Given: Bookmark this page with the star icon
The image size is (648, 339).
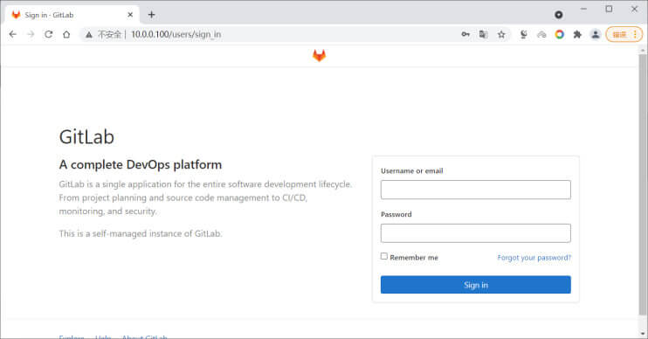Looking at the screenshot, I should point(501,34).
